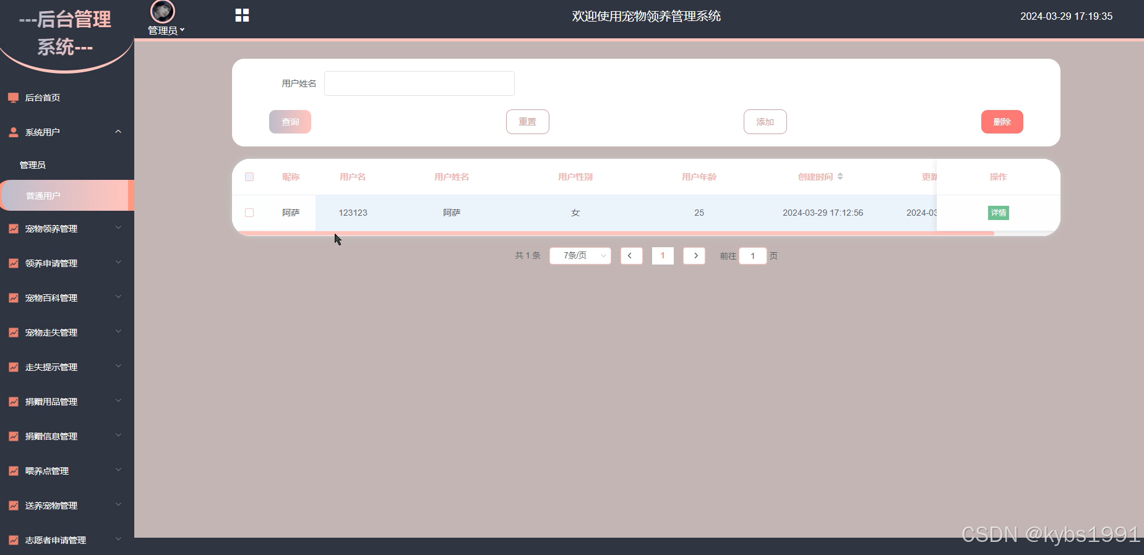Click the 领养申请管理 chart icon
Screen dimensions: 1144x555
pos(13,263)
